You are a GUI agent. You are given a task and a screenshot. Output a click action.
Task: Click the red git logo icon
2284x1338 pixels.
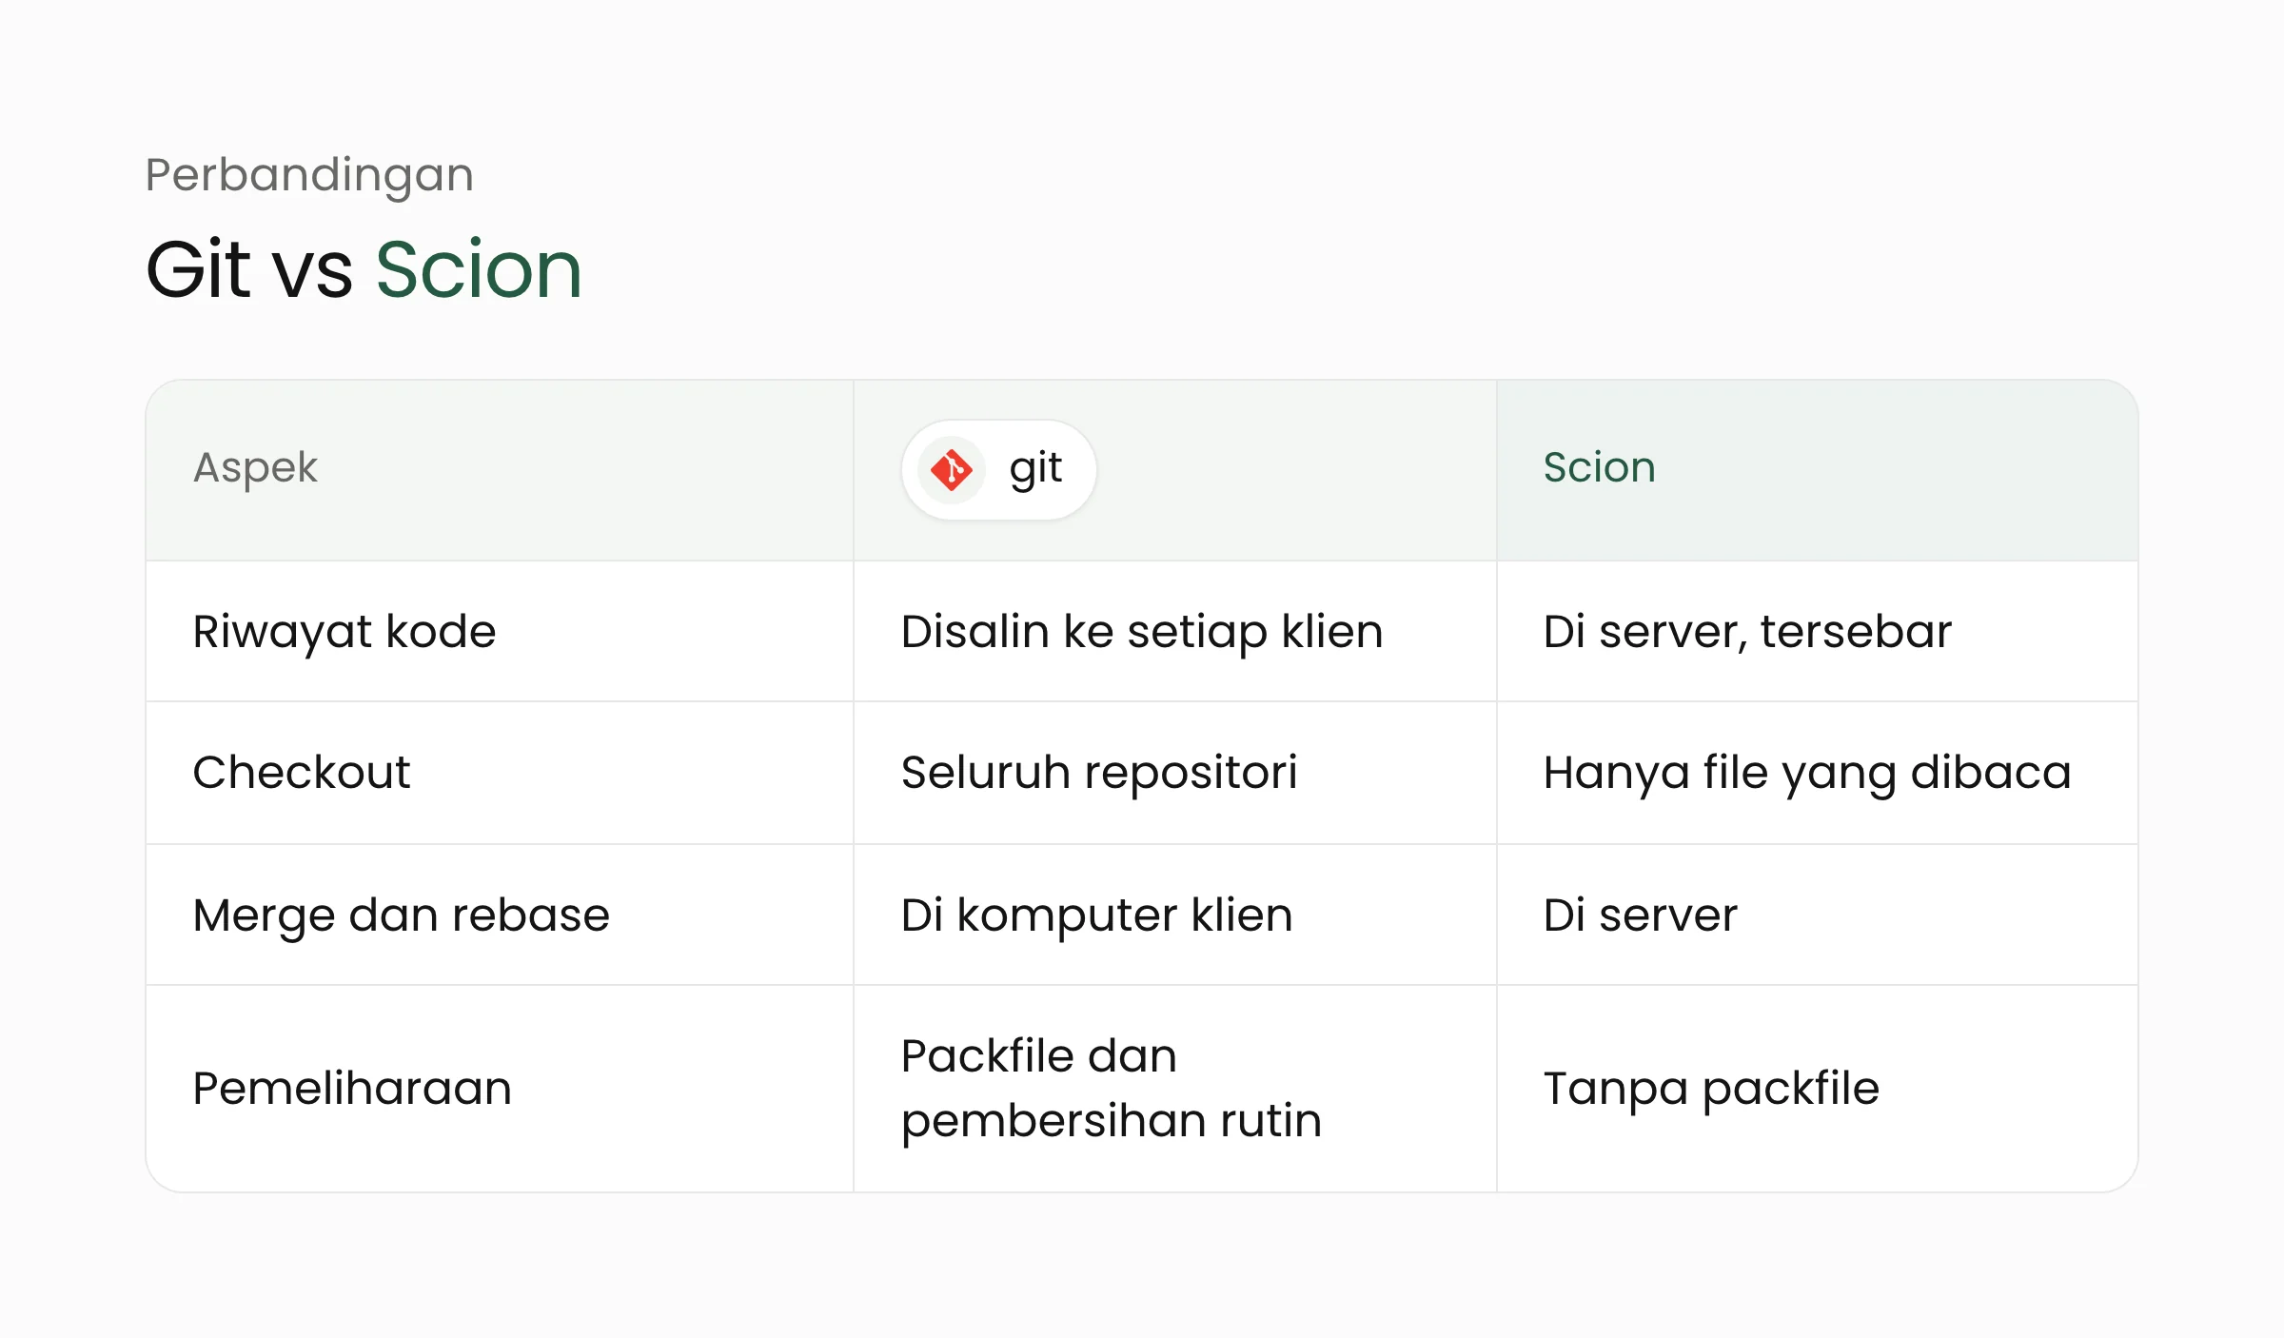click(x=951, y=470)
